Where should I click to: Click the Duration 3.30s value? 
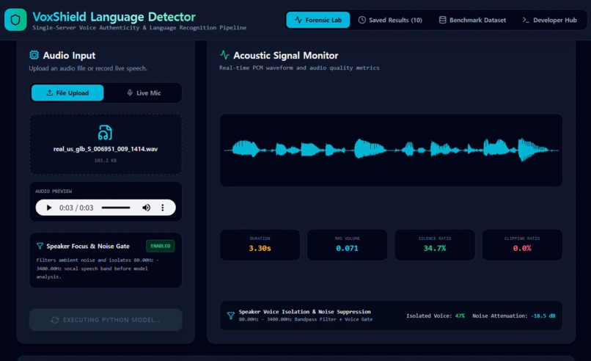260,248
